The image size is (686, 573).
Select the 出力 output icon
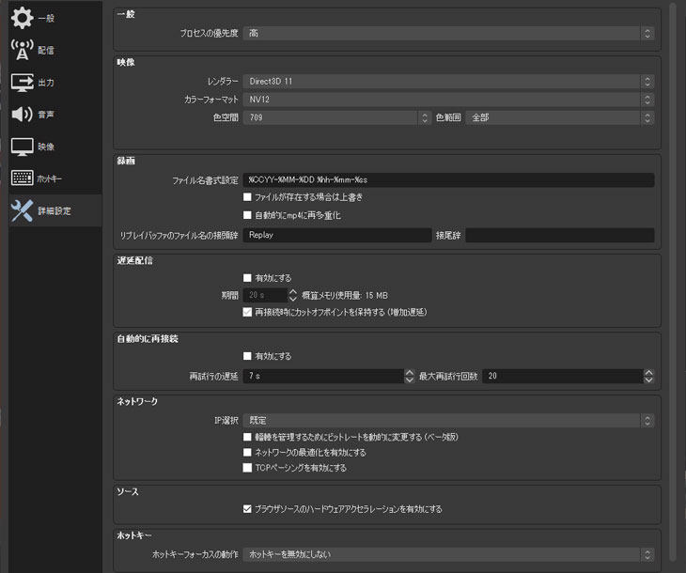pos(22,83)
